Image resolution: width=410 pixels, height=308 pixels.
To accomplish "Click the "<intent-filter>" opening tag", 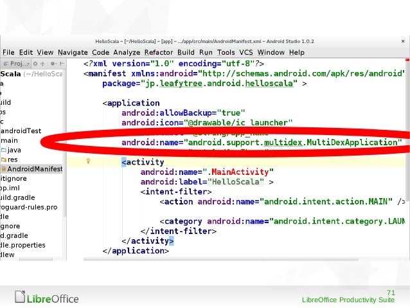I will [176, 192].
